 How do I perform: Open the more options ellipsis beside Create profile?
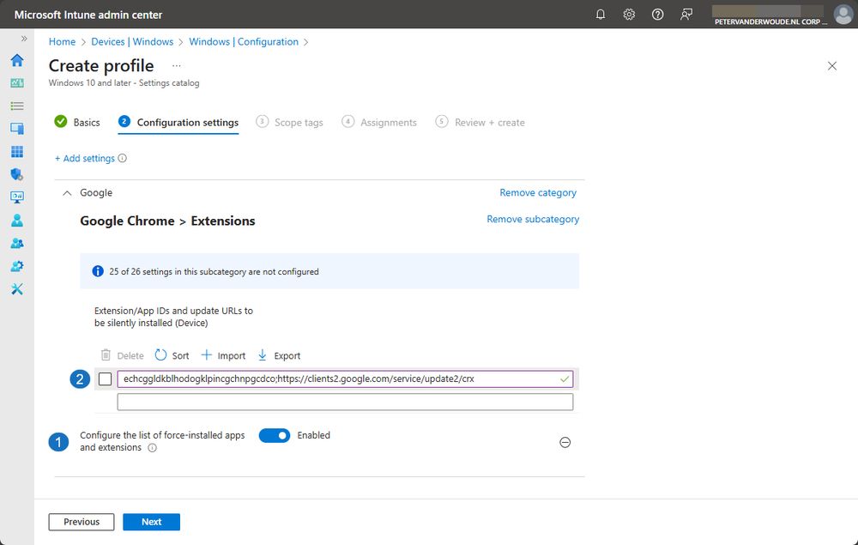(176, 66)
